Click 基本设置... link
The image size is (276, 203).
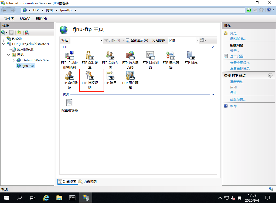238,56
